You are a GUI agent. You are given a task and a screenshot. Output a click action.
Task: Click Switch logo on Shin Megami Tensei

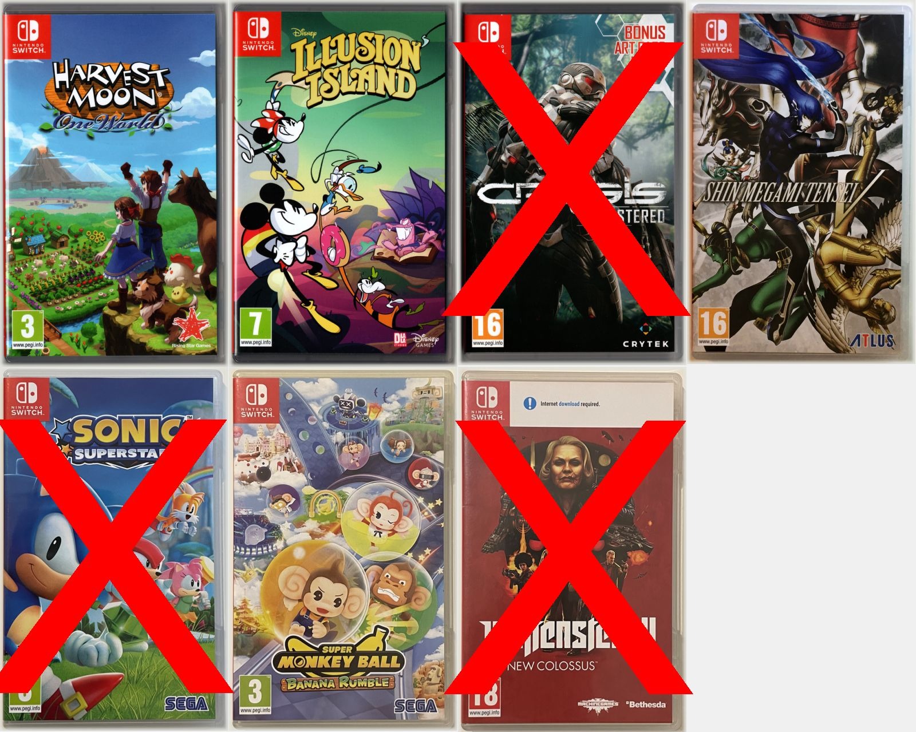[717, 35]
